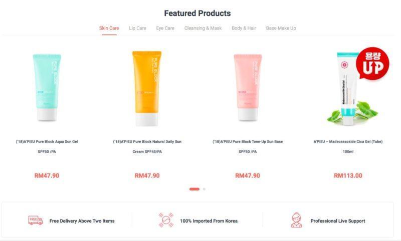This screenshot has width=401, height=241.
Task: Switch to the Lip Care tab
Action: pos(137,28)
